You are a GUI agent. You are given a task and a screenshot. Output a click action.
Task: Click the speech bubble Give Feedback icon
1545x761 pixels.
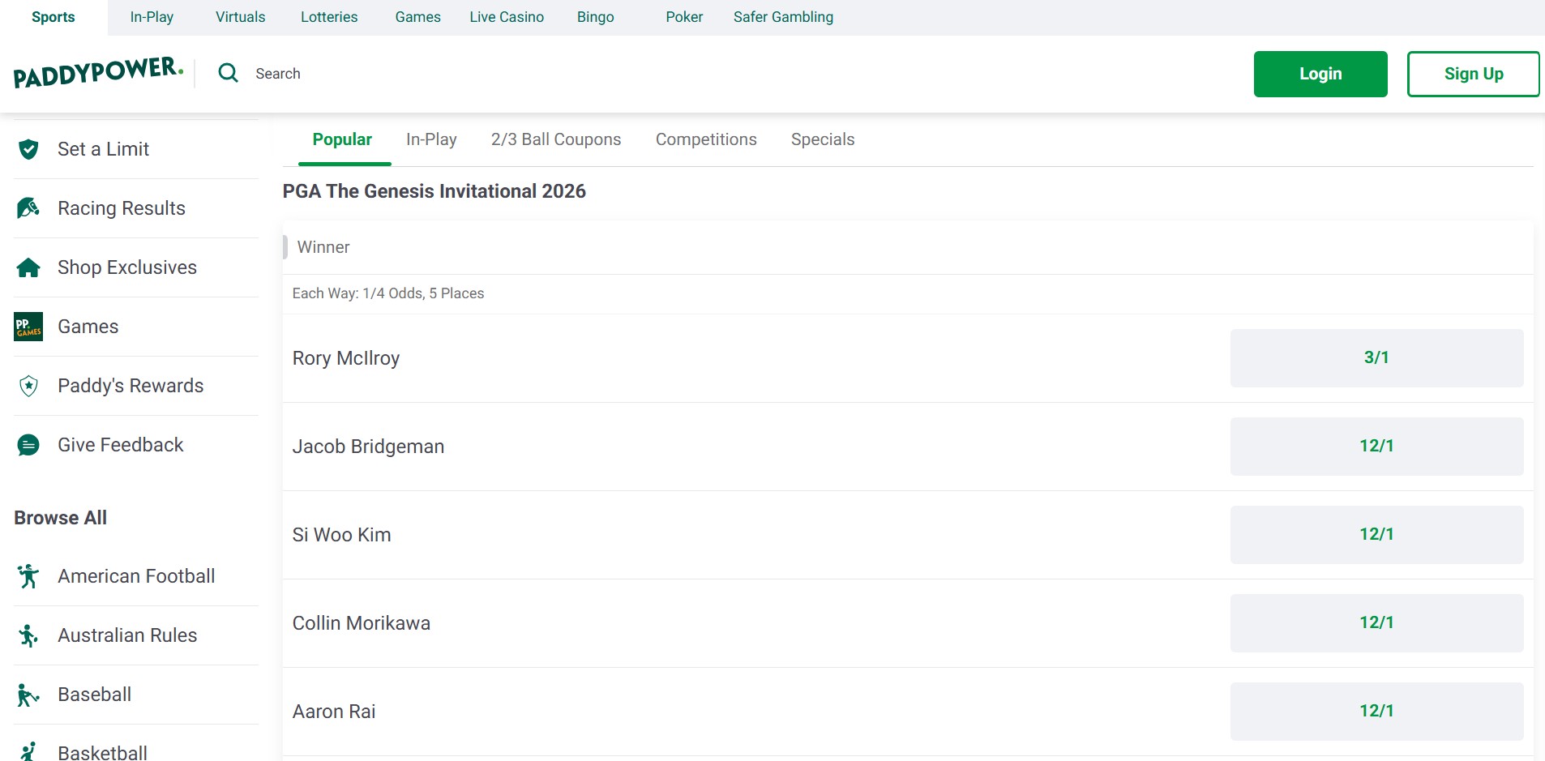coord(28,445)
